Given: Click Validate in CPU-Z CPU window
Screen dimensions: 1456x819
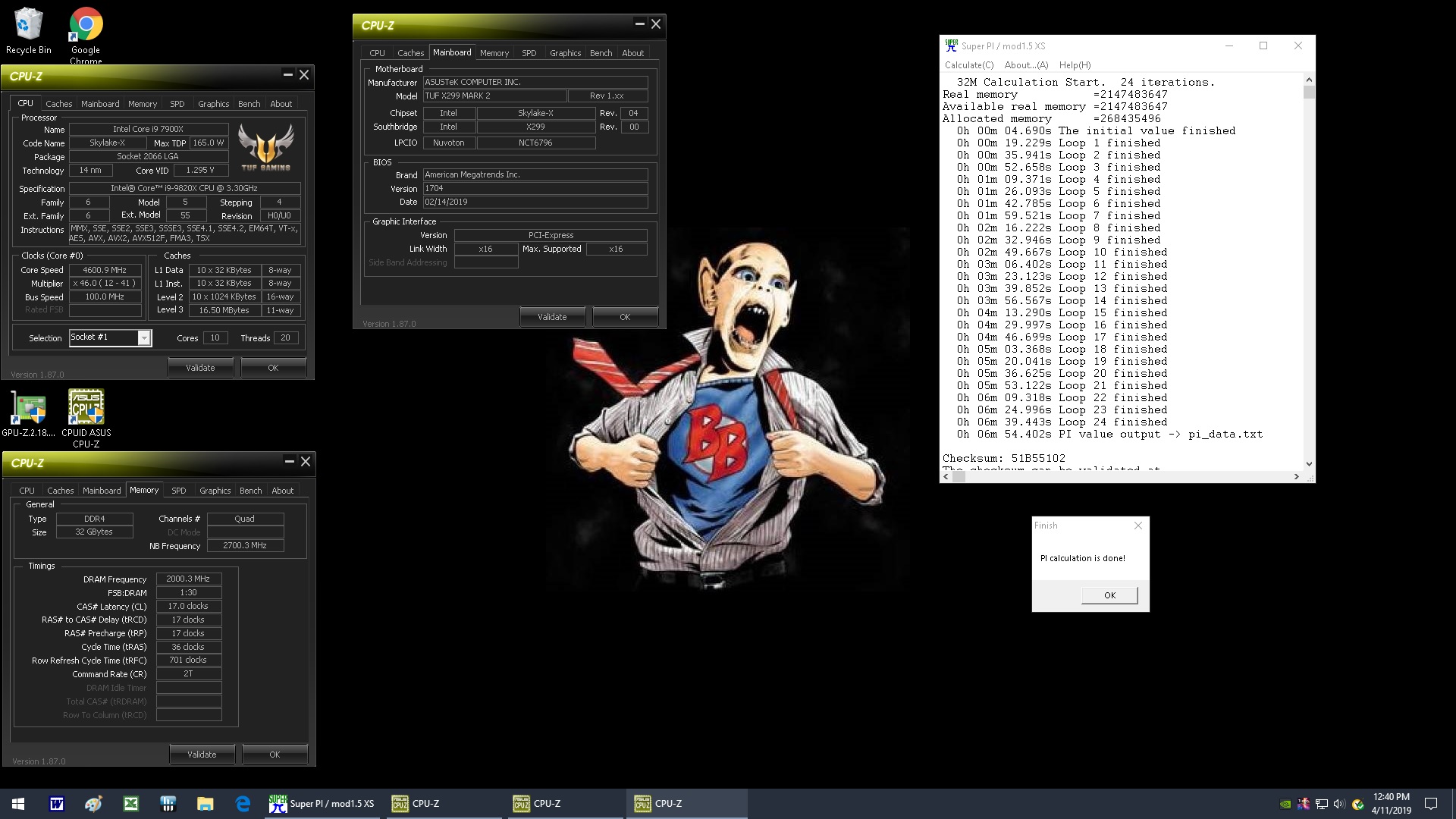Looking at the screenshot, I should pyautogui.click(x=201, y=368).
